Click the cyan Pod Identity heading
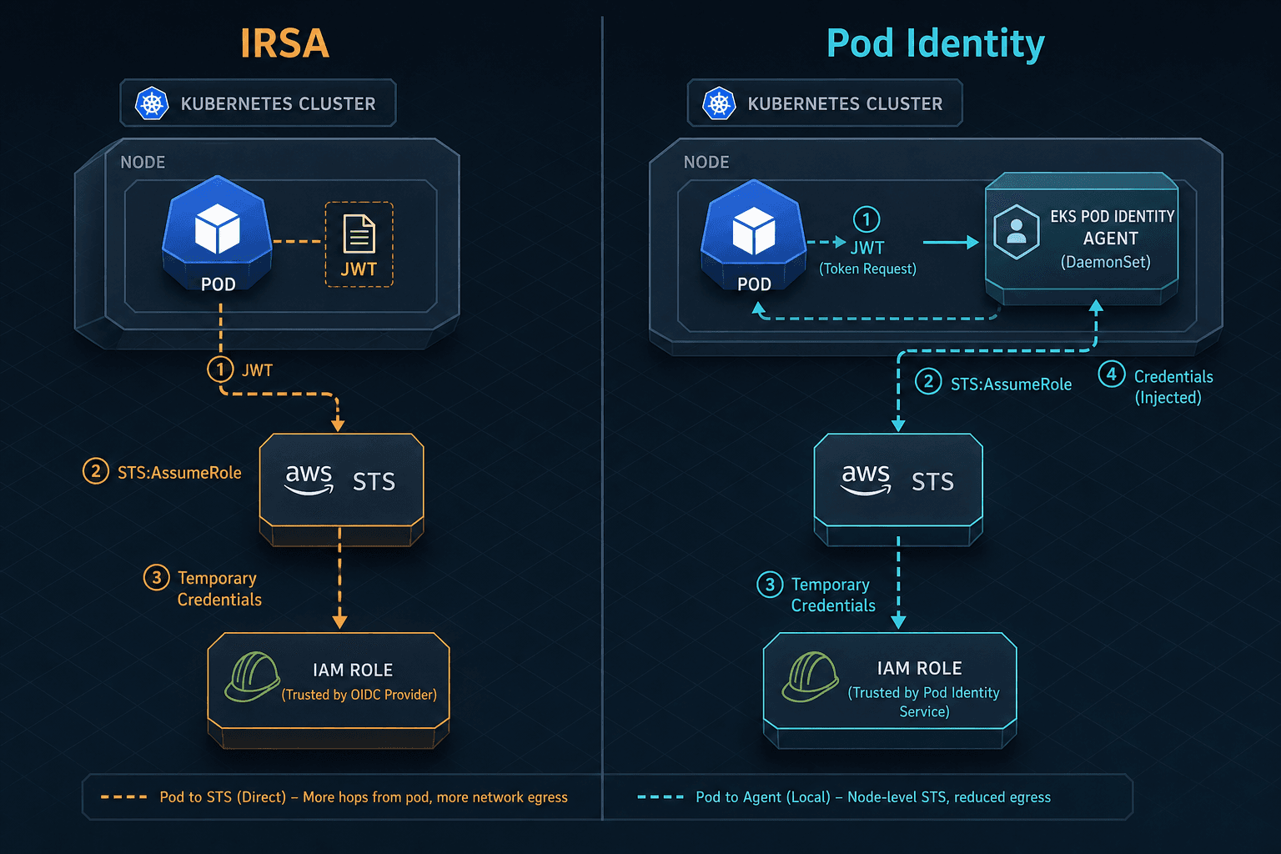 point(935,43)
